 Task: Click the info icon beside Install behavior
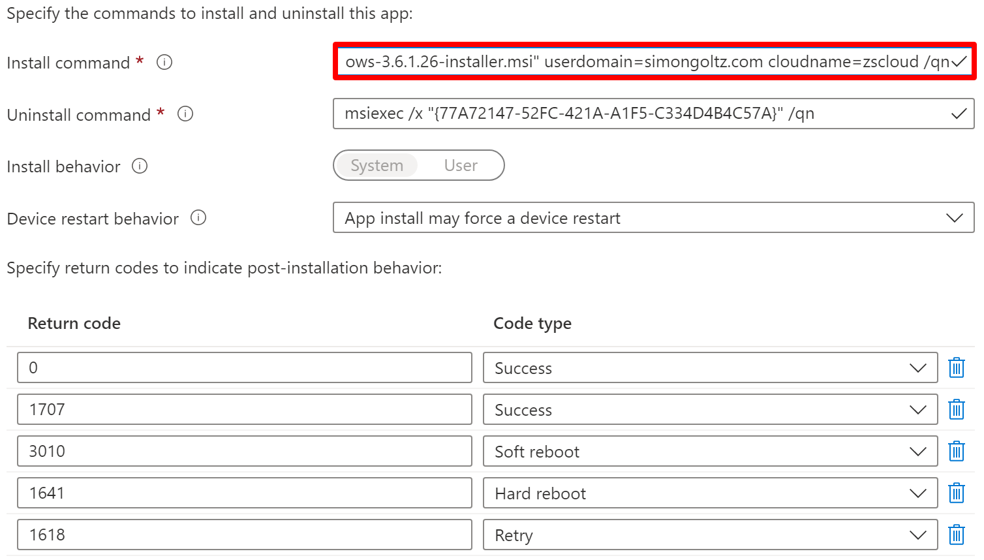coord(140,166)
